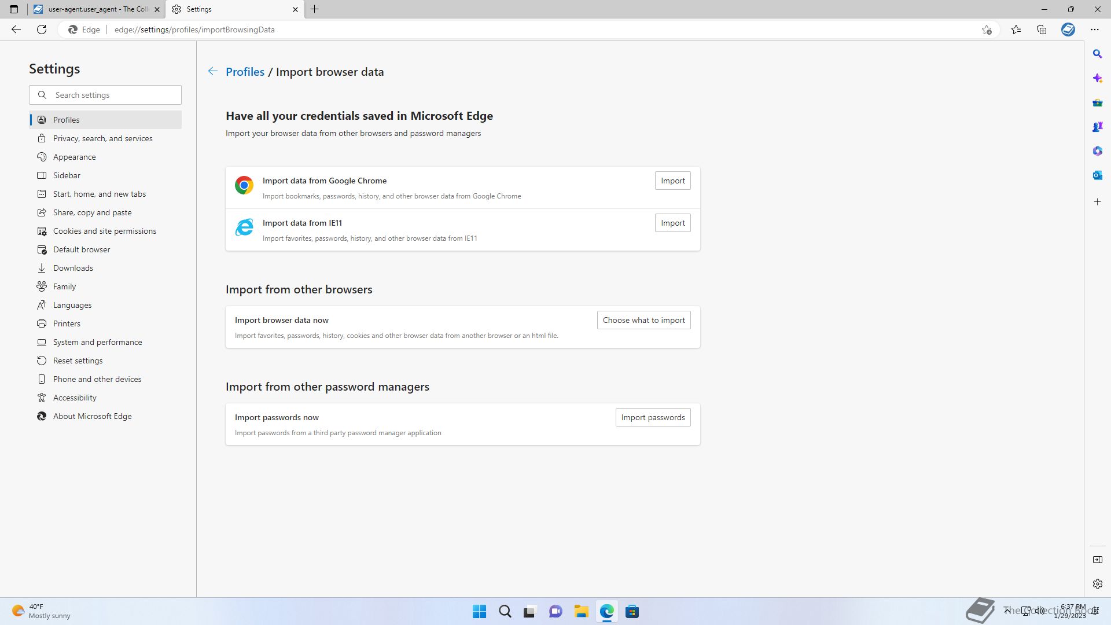
Task: Open Downloads settings
Action: 105,268
